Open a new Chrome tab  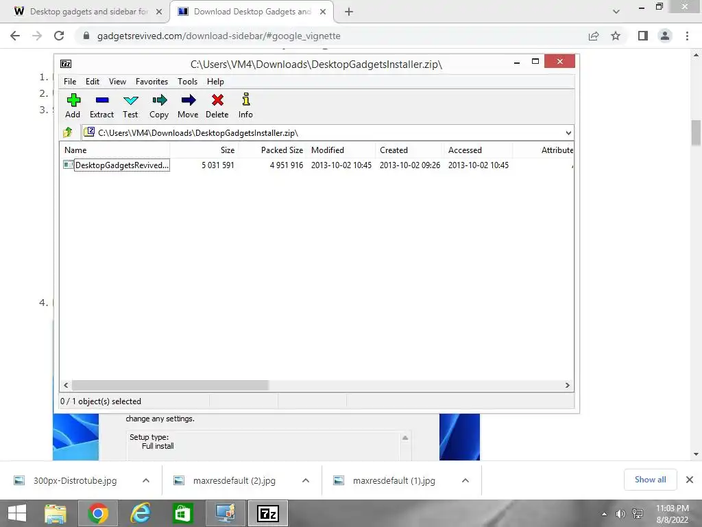click(x=349, y=12)
